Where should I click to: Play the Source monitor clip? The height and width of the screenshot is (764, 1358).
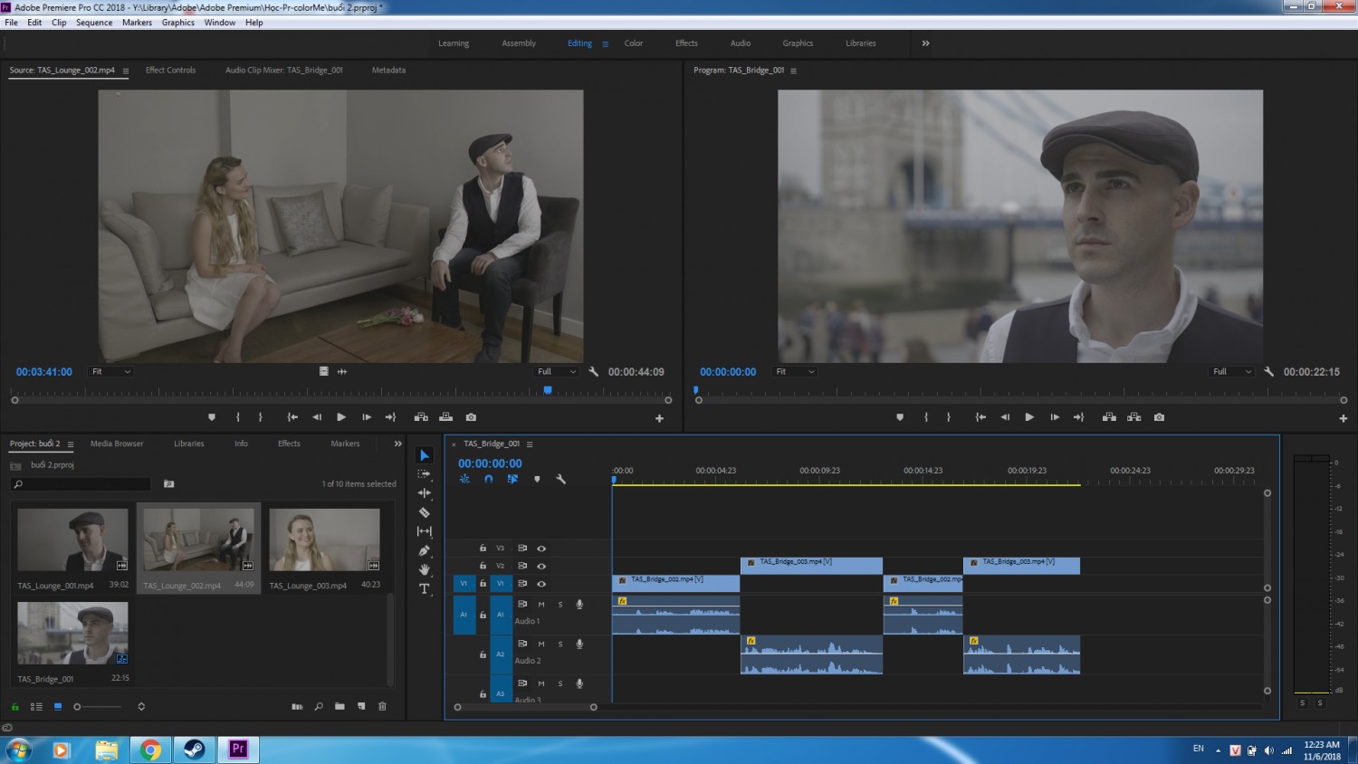(x=341, y=417)
